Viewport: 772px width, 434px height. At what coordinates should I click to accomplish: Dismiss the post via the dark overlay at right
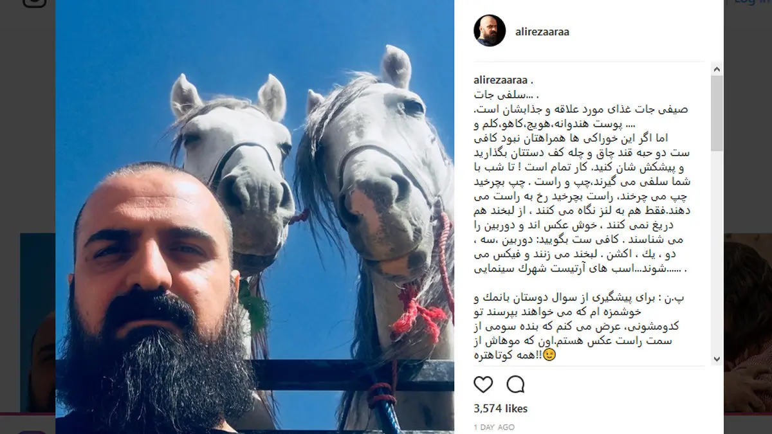click(x=746, y=129)
